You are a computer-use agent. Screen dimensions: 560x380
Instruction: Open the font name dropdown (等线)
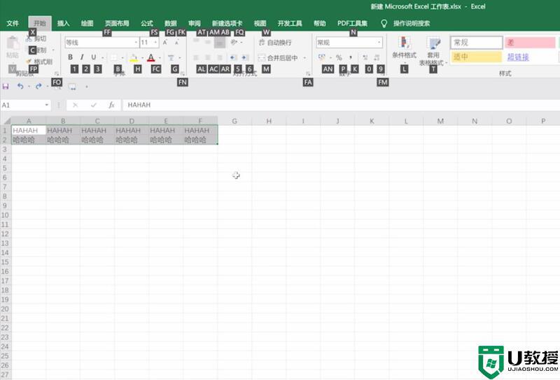pyautogui.click(x=136, y=43)
